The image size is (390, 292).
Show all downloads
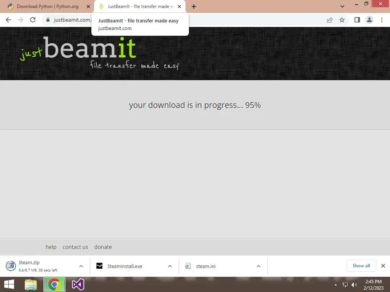(x=361, y=266)
